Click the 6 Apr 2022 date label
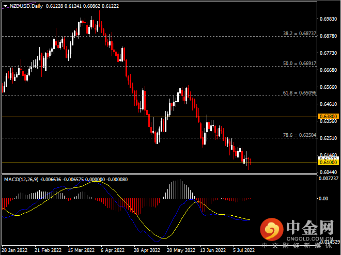This screenshot has height=255, width=341. (113, 250)
